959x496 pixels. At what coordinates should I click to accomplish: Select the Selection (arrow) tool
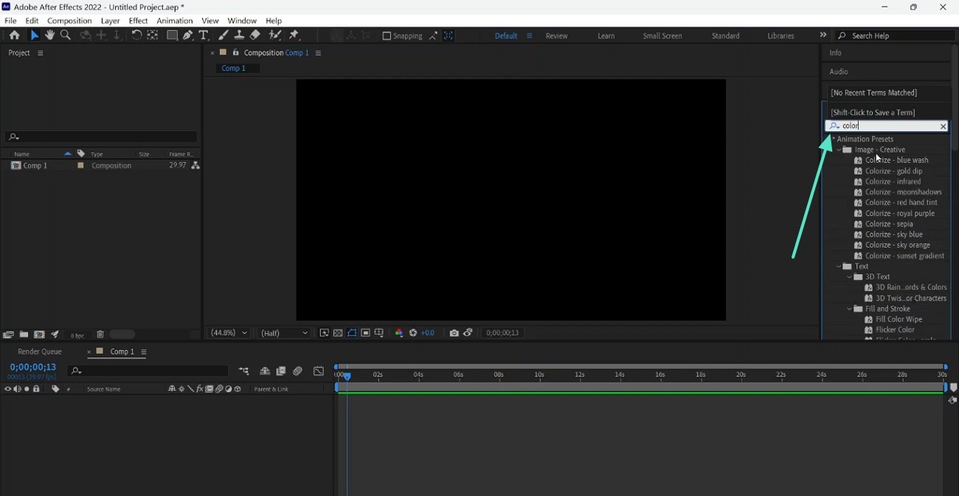click(34, 35)
